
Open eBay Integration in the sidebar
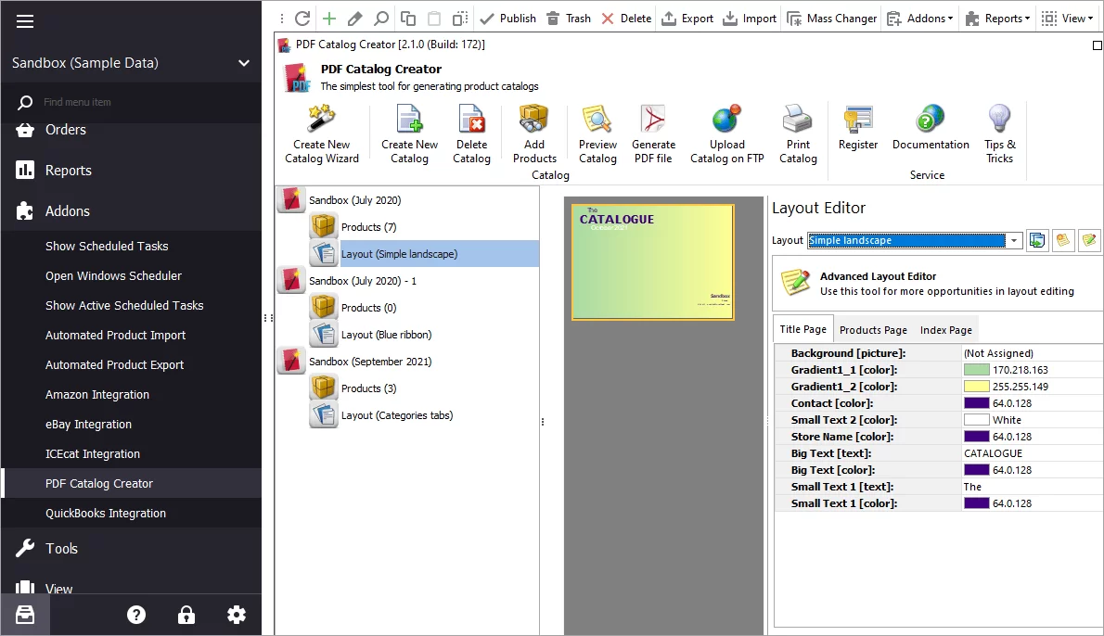tap(88, 425)
